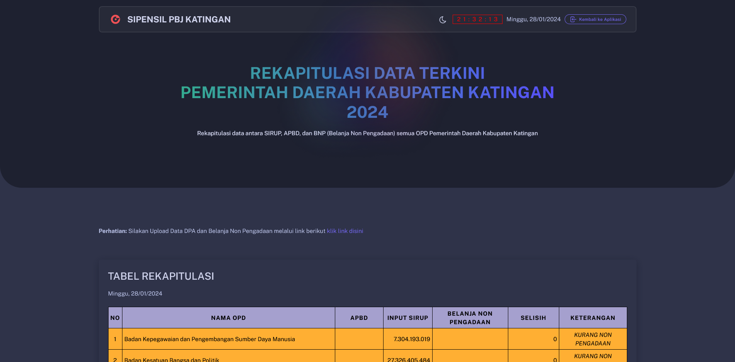Click the APBD column header

coord(359,318)
